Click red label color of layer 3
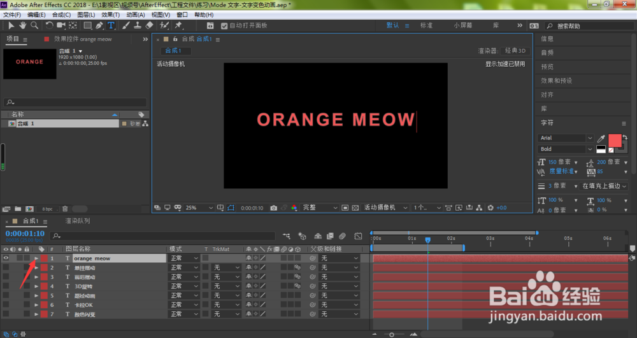 [44, 277]
